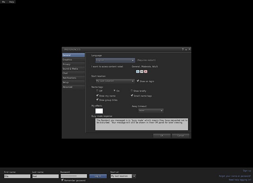
Task: Open the Help menu
Action: pos(11,2)
